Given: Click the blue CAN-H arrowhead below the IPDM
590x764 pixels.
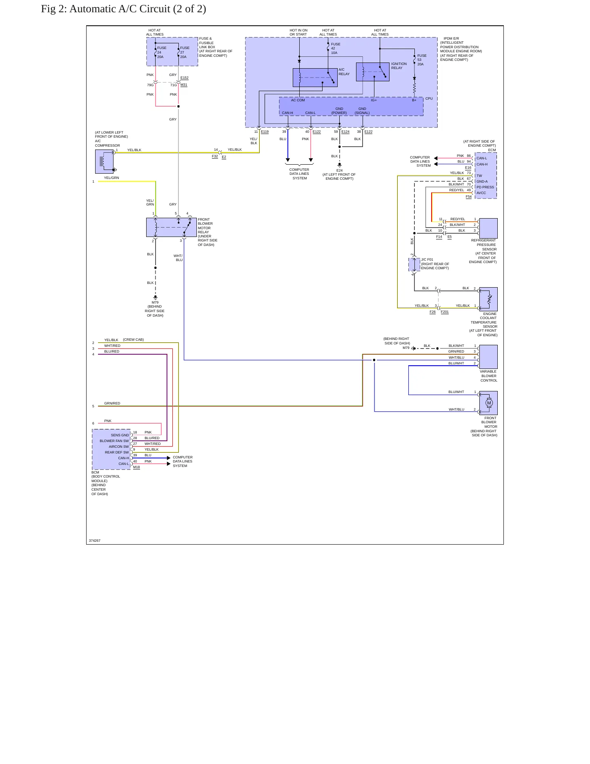Looking at the screenshot, I should click(x=288, y=160).
